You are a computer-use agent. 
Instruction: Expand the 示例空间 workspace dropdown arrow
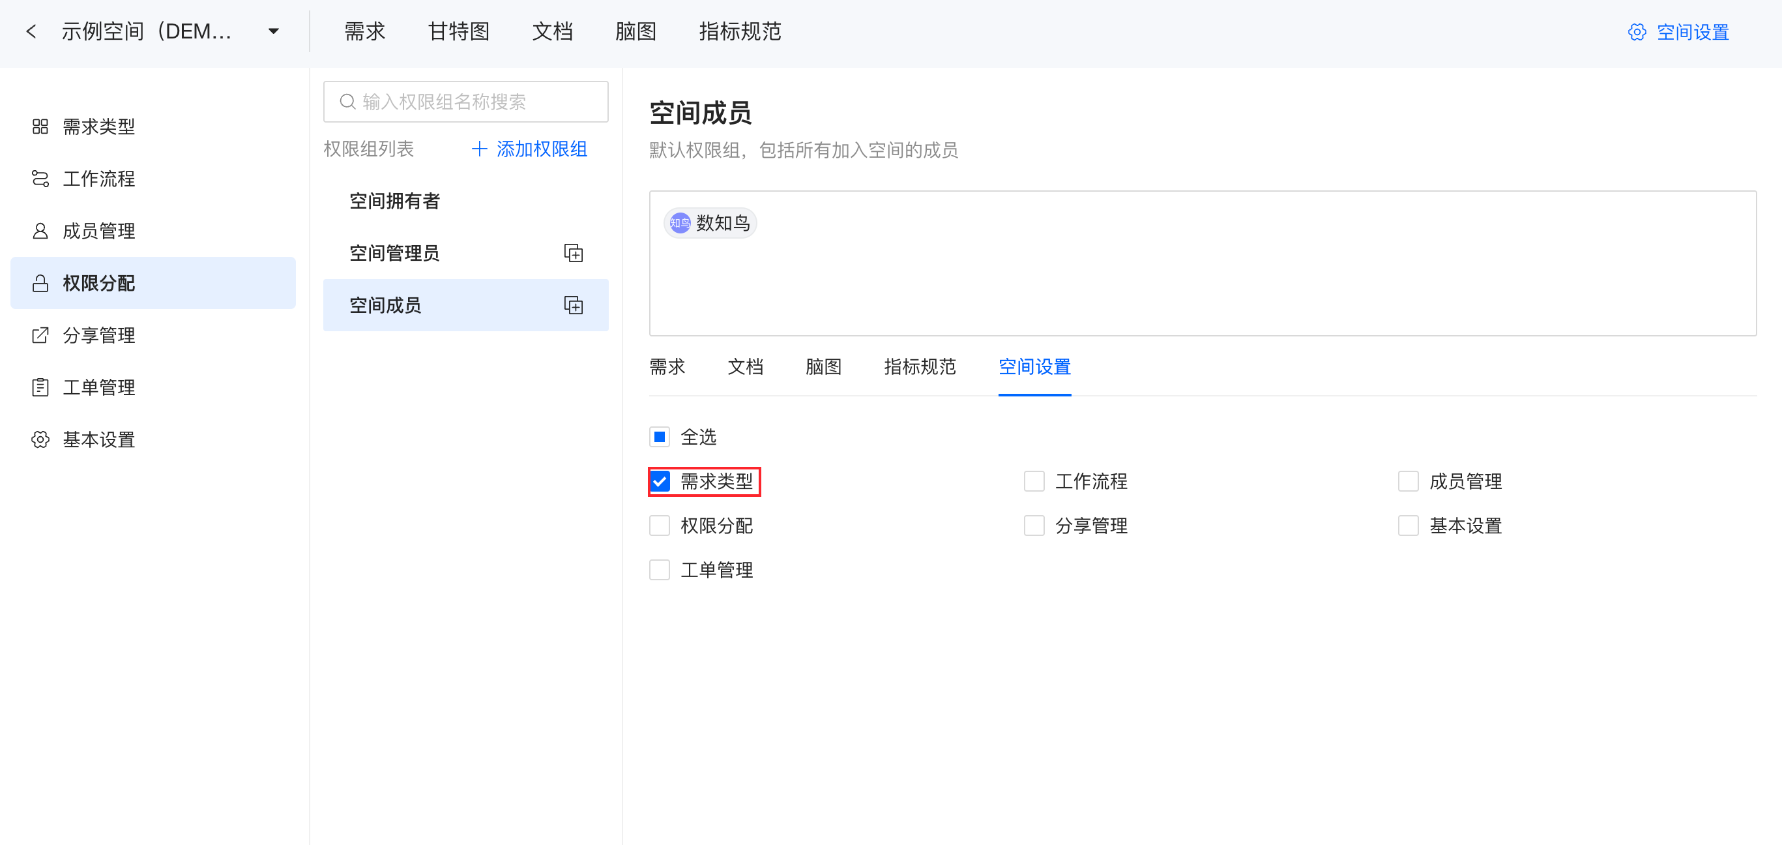[x=274, y=31]
